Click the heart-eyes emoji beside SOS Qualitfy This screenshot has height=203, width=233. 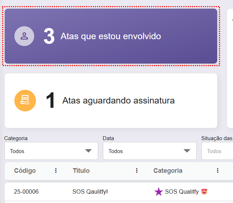(205, 192)
